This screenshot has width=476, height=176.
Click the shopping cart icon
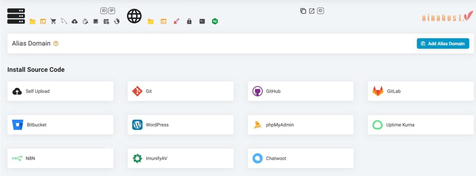click(x=53, y=21)
